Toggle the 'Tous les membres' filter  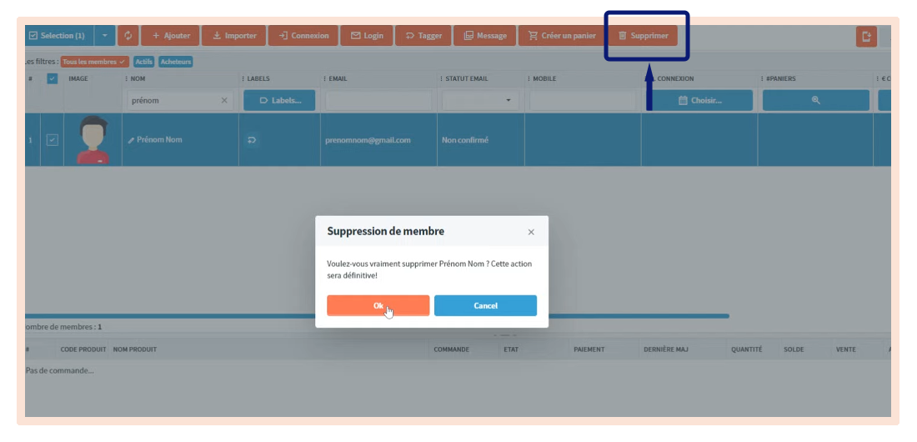point(94,62)
